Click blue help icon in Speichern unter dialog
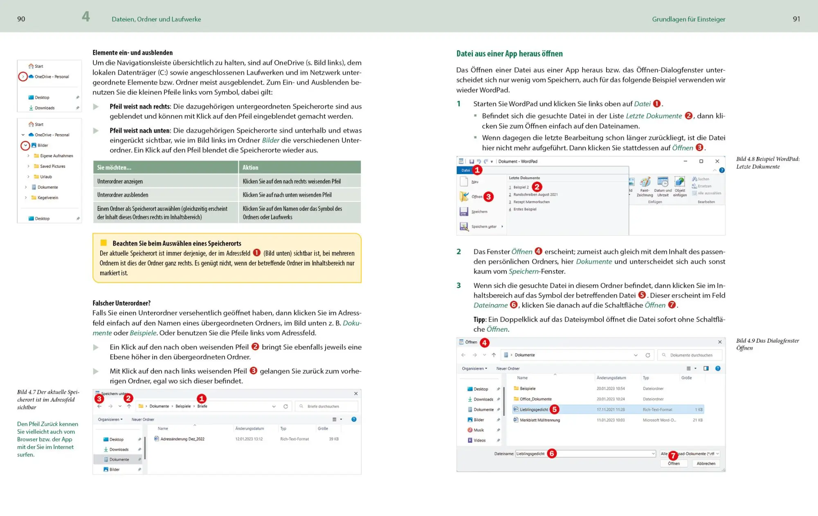Viewport: 818px width, 516px height. [x=354, y=419]
